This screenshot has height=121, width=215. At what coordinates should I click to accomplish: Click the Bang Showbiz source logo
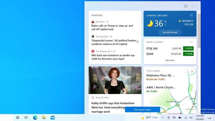point(93,97)
